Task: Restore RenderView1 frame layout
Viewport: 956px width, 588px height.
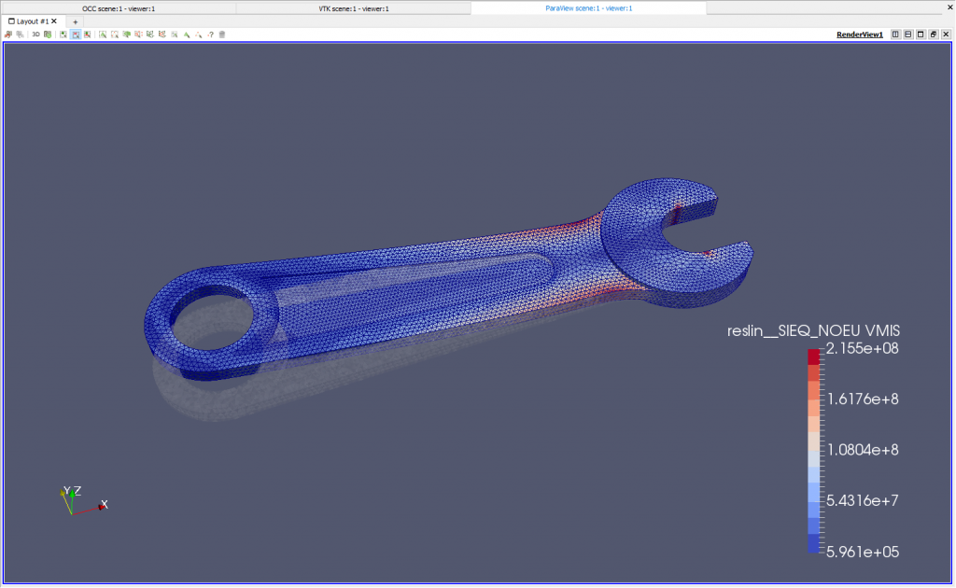Action: click(934, 35)
